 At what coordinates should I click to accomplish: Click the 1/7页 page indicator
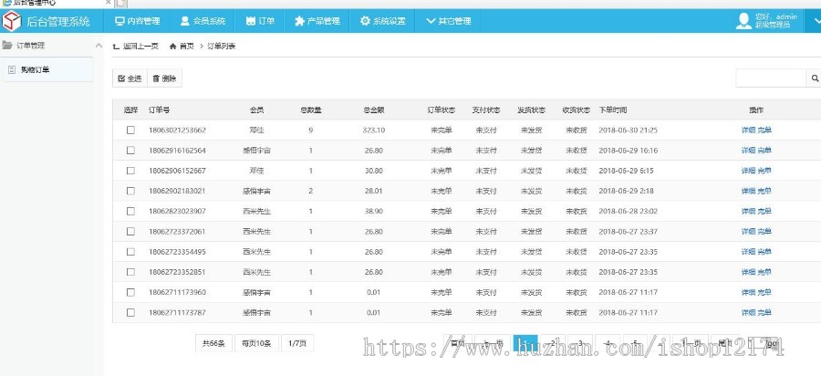click(297, 343)
